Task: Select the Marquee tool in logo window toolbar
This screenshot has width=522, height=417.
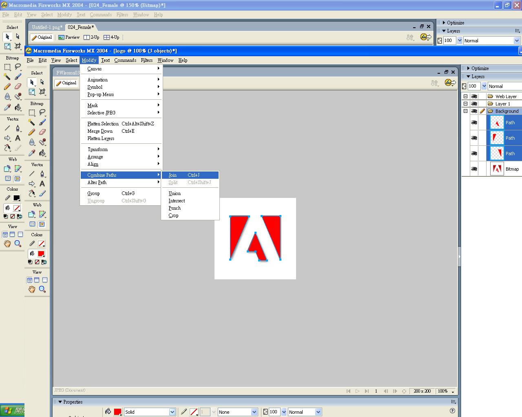Action: pyautogui.click(x=32, y=112)
